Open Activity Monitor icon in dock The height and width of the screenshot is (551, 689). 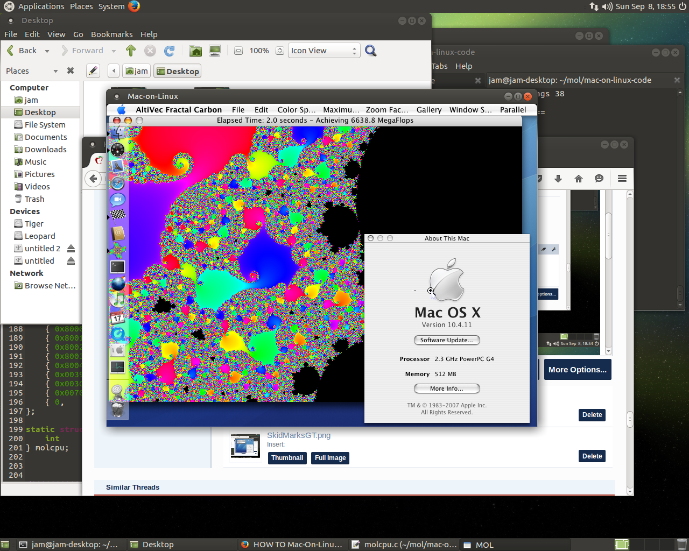[x=117, y=367]
